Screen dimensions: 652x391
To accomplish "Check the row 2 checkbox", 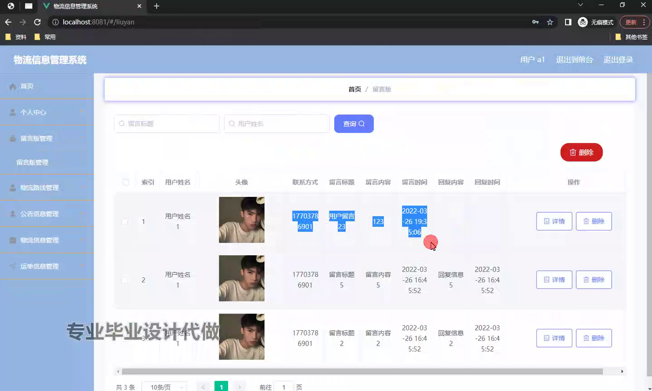I will (125, 280).
